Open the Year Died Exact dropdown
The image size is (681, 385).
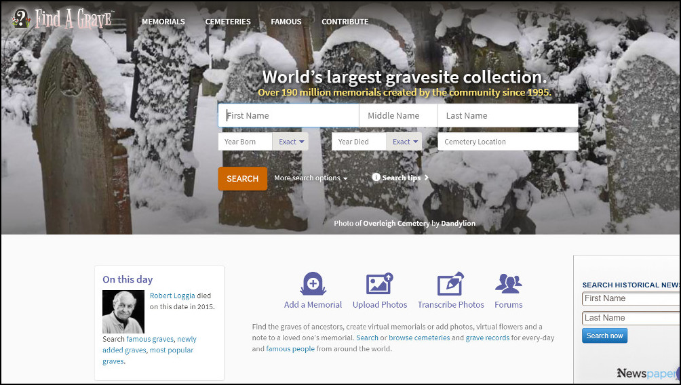coord(404,142)
